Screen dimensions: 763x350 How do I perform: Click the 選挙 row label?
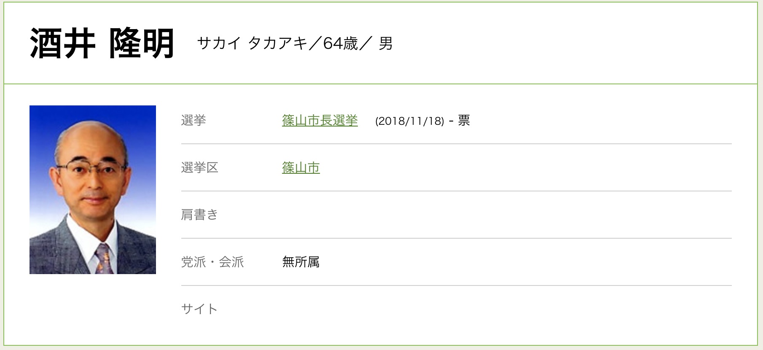(x=193, y=121)
